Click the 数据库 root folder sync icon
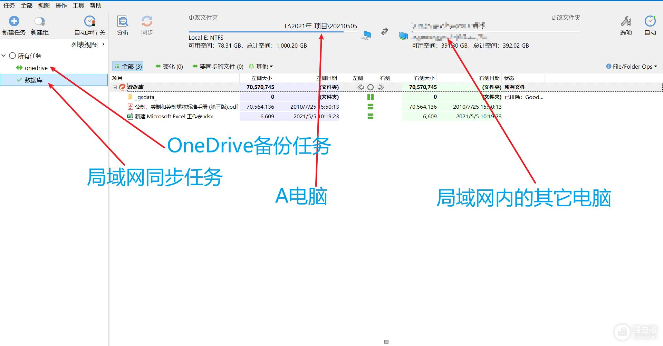 pyautogui.click(x=122, y=87)
